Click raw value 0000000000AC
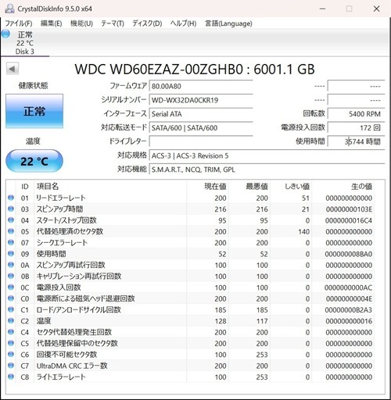The height and width of the screenshot is (400, 391). coord(349,287)
